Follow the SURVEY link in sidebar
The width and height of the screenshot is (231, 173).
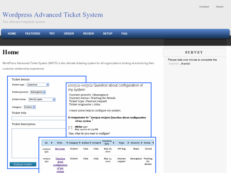pyautogui.click(x=174, y=64)
